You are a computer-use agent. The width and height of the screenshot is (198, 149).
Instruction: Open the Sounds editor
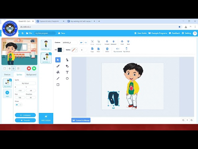[25, 120]
